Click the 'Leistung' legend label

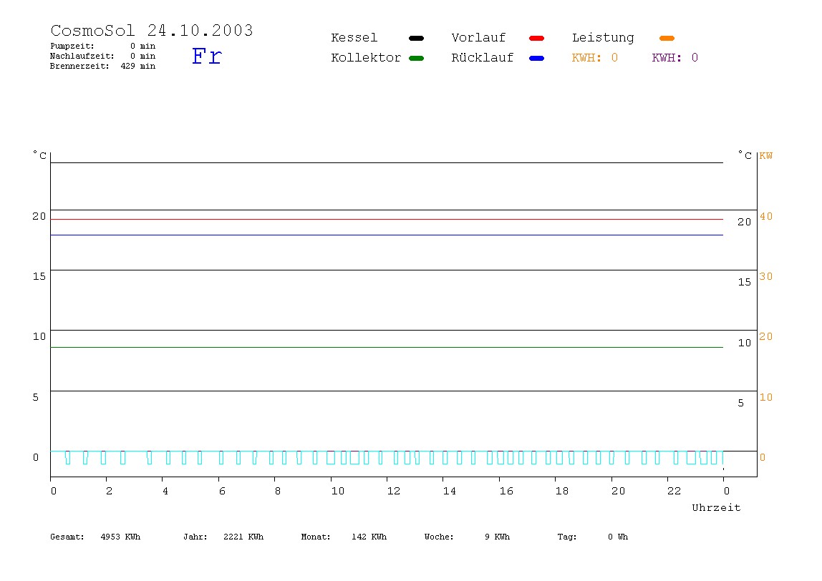tap(603, 38)
